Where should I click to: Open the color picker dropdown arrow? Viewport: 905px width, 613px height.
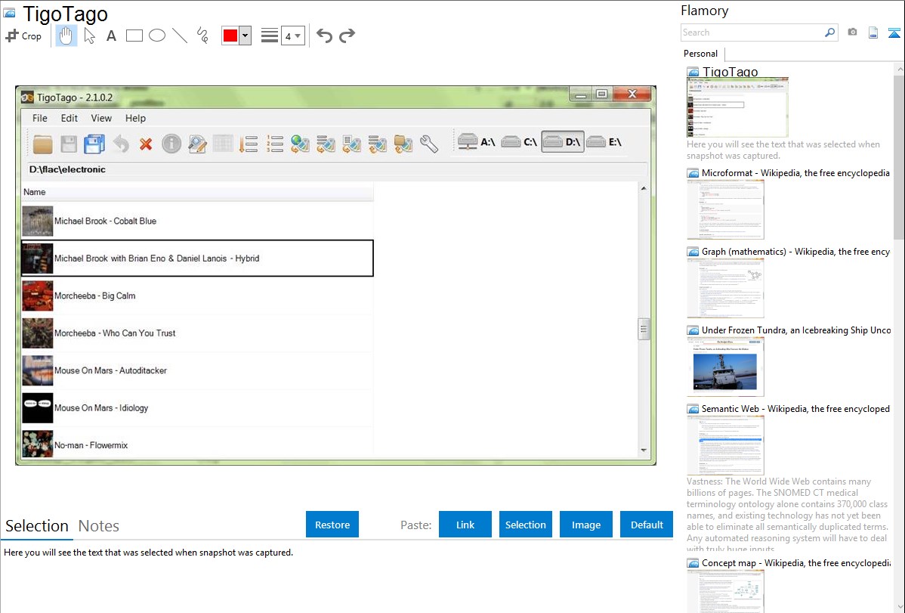[246, 36]
